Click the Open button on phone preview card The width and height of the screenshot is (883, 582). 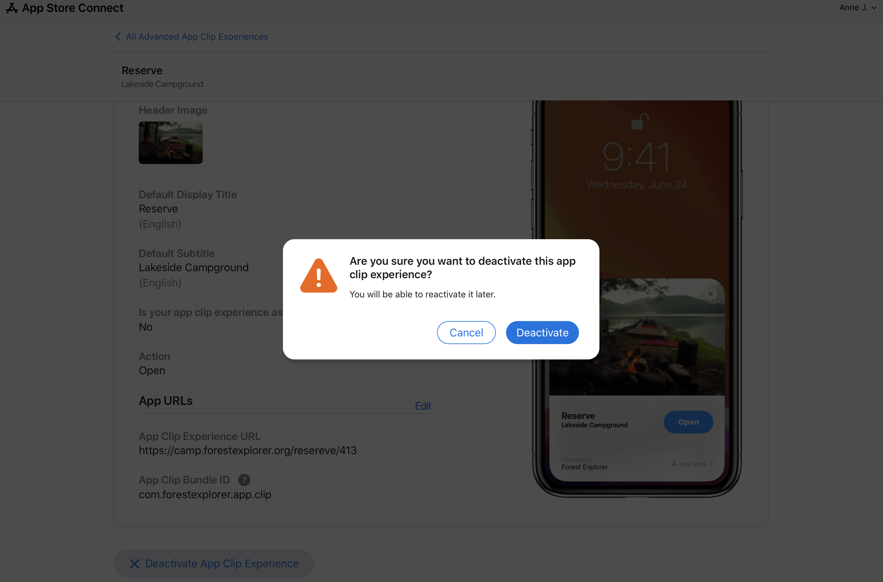688,422
